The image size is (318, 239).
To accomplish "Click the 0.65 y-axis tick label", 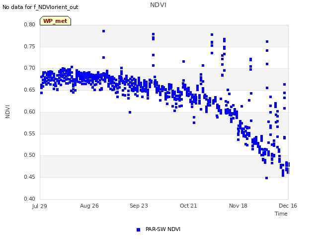I will coord(30,90).
